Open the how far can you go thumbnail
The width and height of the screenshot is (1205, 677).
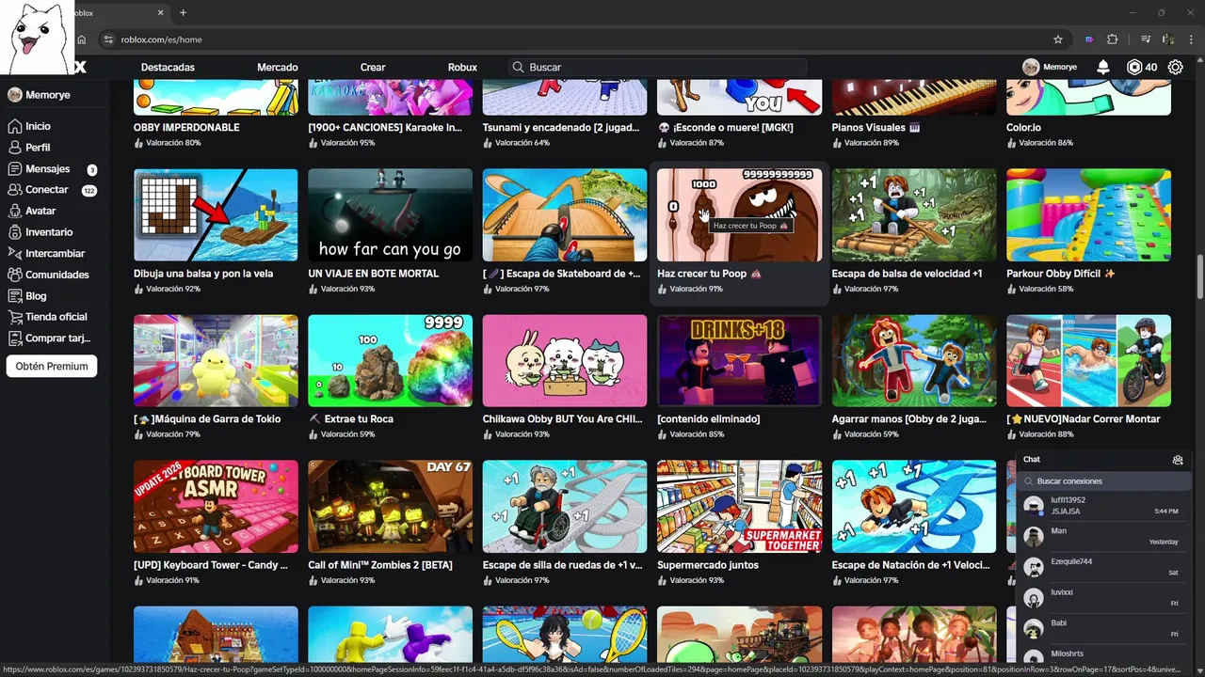click(390, 215)
